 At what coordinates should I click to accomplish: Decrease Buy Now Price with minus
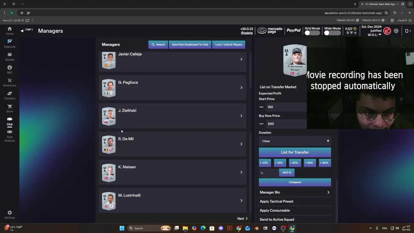261,124
